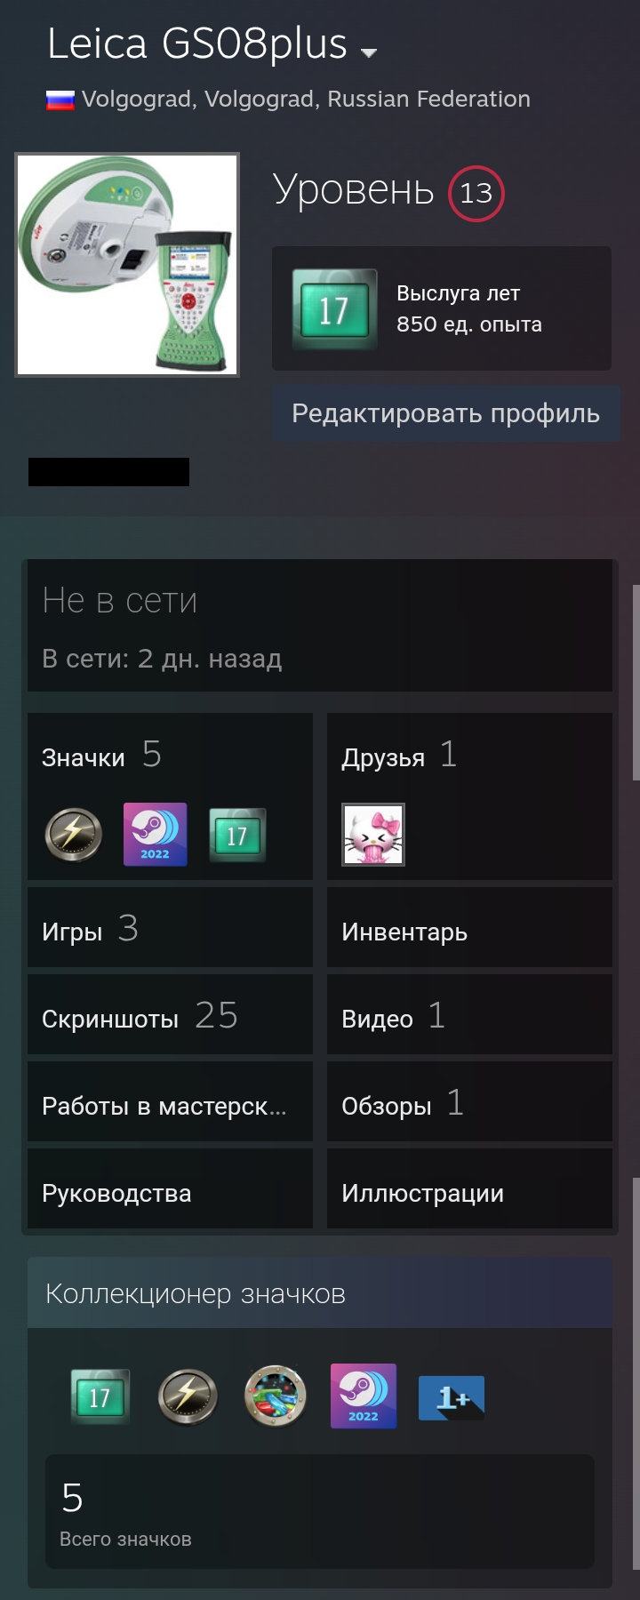View Скриншоты 25 gallery
This screenshot has width=640, height=1600.
[170, 1015]
